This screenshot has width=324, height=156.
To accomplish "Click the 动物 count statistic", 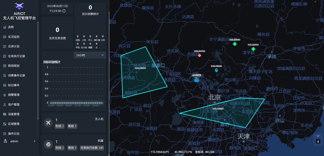I will [x=78, y=38].
